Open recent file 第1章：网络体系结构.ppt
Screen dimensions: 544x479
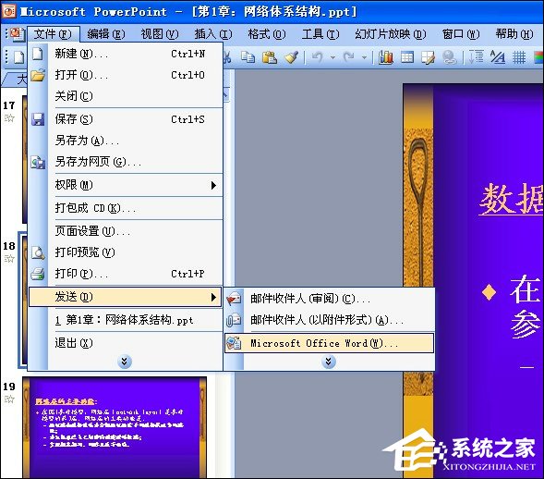pos(126,320)
